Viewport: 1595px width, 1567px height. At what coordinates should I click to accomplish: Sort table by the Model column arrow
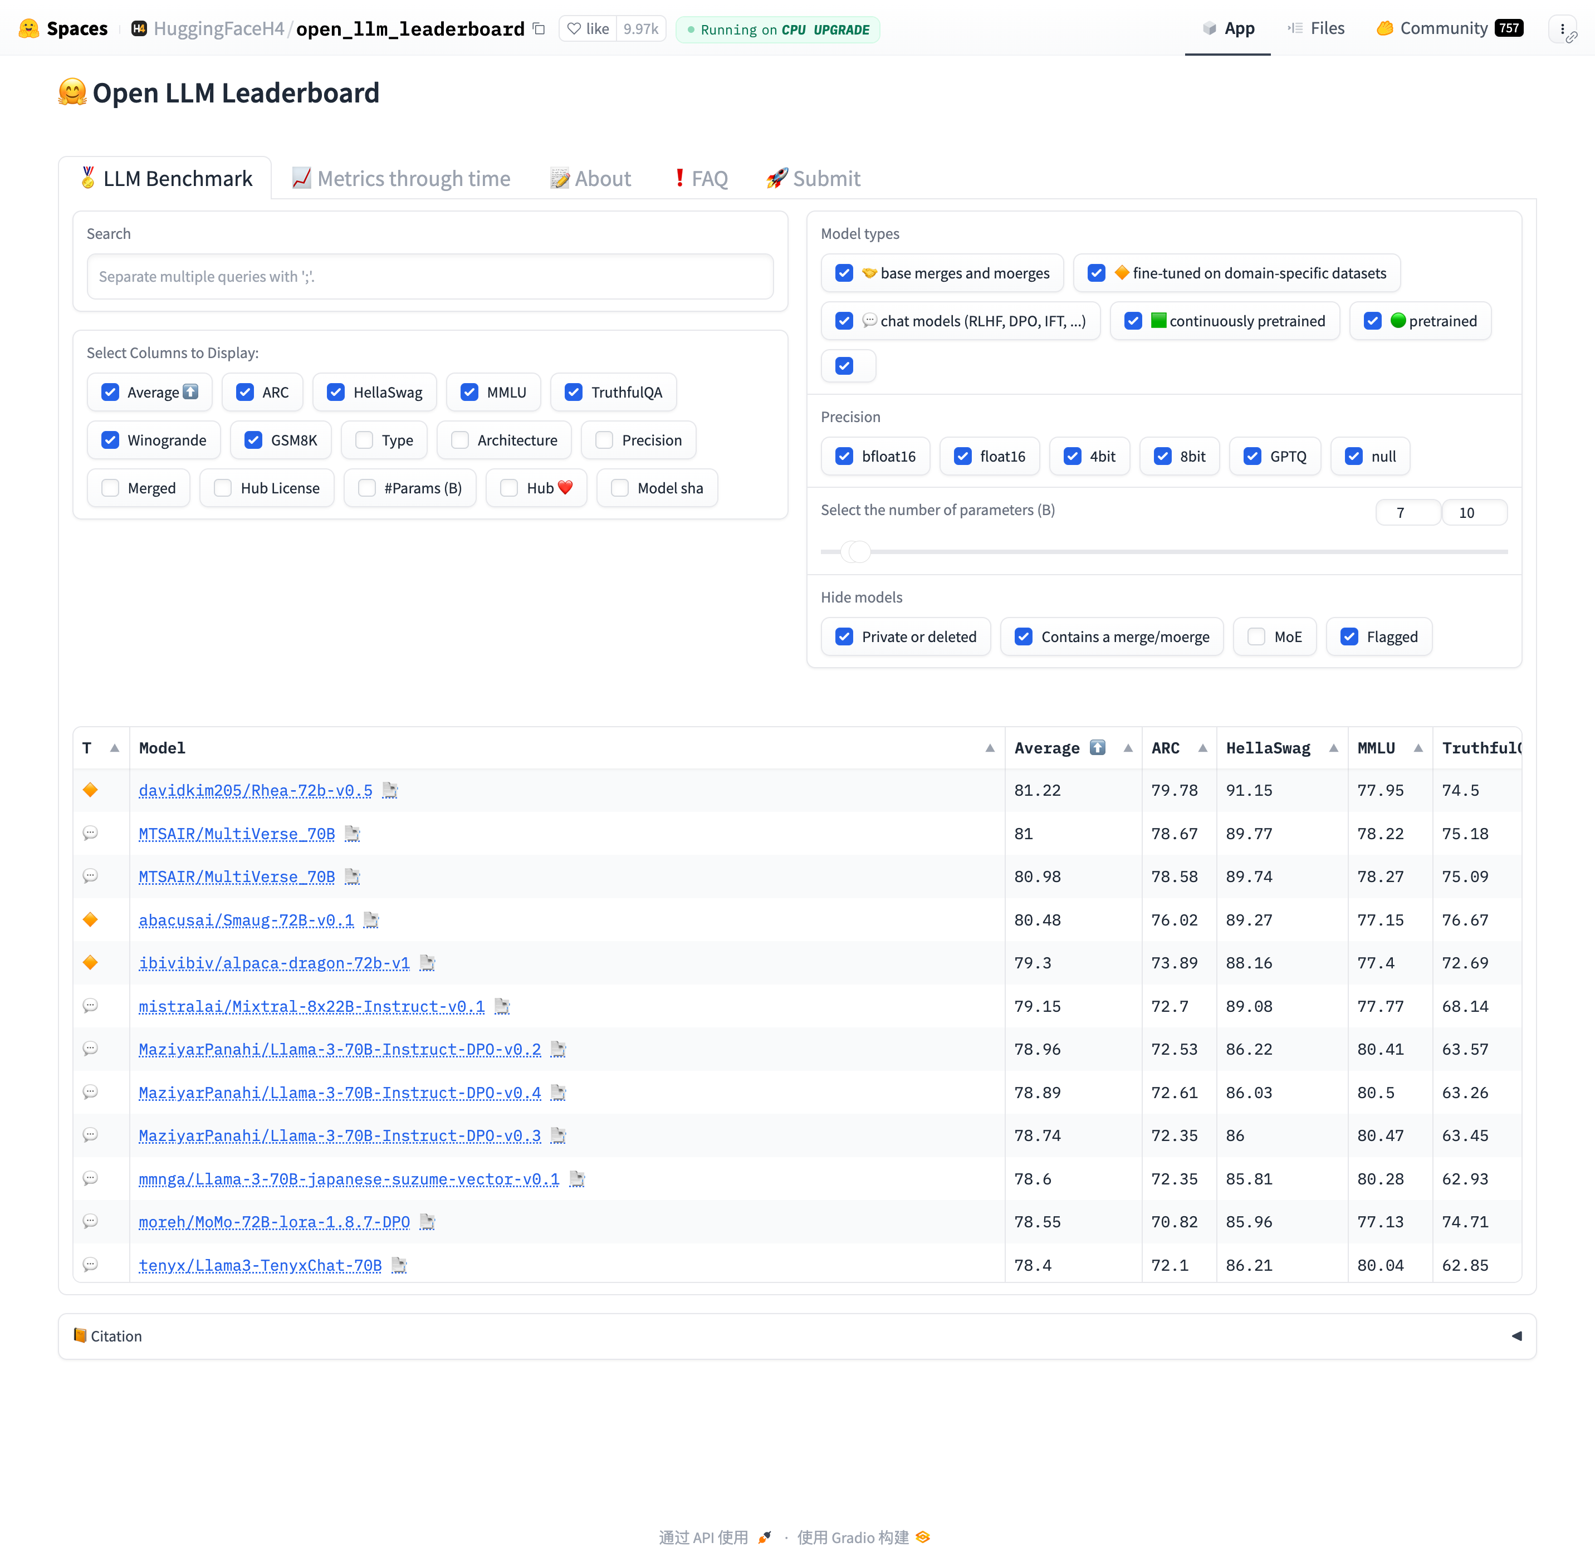[x=989, y=748]
